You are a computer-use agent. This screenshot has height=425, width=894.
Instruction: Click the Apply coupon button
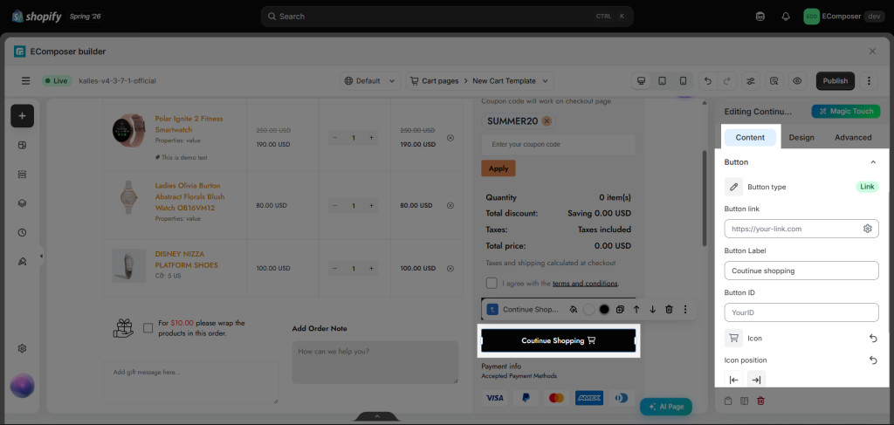click(x=499, y=168)
